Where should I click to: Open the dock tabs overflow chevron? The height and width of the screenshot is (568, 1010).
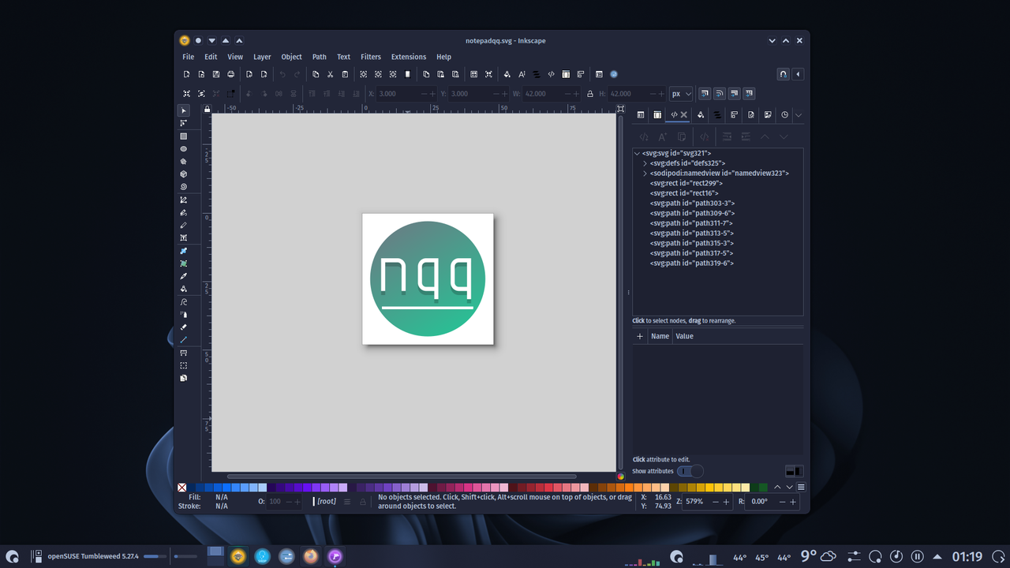(799, 115)
